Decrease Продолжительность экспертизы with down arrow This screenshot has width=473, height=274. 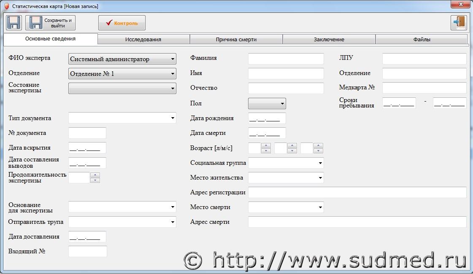click(x=95, y=180)
